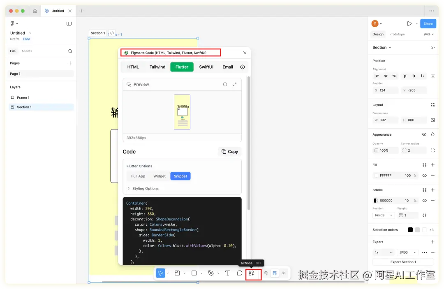Click Export Section 1 button
Image resolution: width=444 pixels, height=289 pixels.
tap(403, 262)
